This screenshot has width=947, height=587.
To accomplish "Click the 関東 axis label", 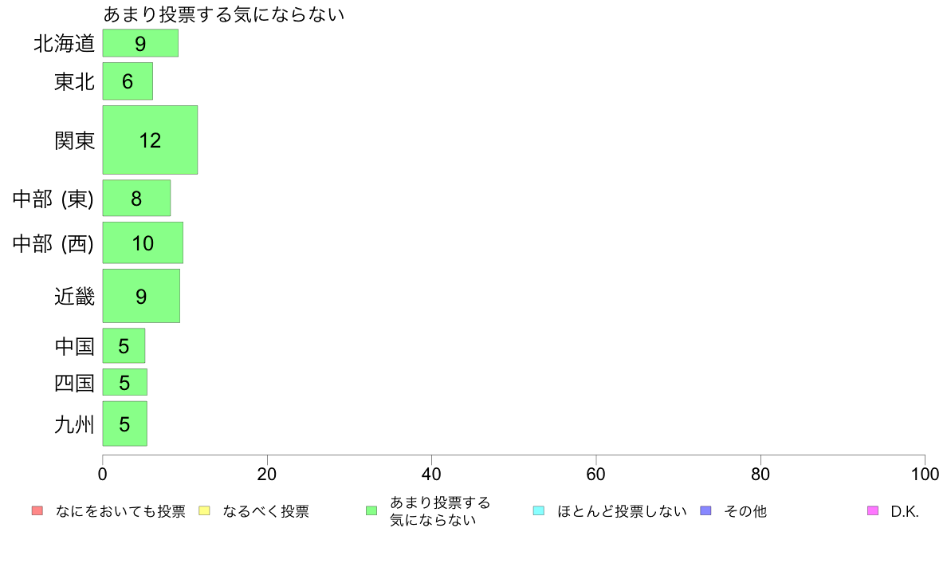I will click(x=74, y=140).
